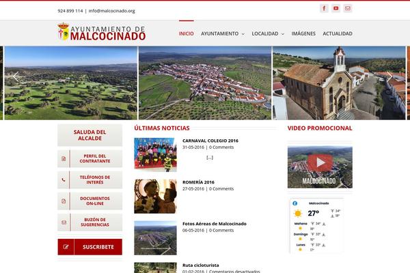410x273 pixels.
Task: Click the sun icon in weather widget
Action: point(298,214)
